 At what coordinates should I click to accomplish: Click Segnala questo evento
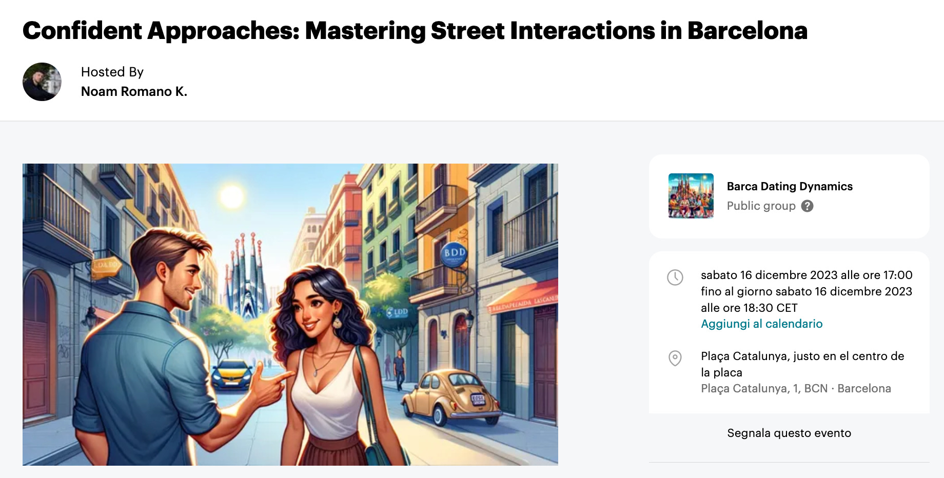789,433
